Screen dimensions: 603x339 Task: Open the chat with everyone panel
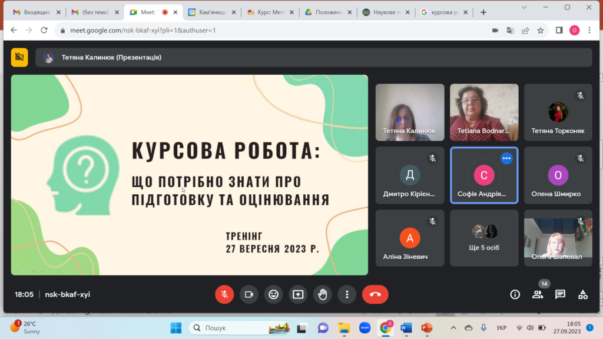(560, 294)
